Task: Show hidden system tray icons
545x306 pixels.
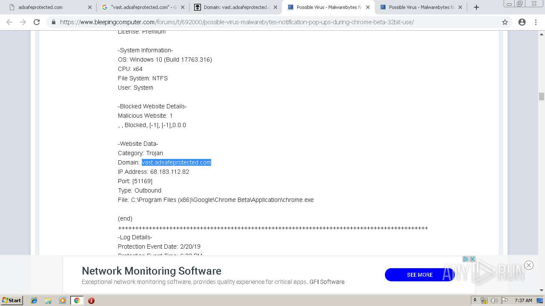Action: (x=475, y=300)
